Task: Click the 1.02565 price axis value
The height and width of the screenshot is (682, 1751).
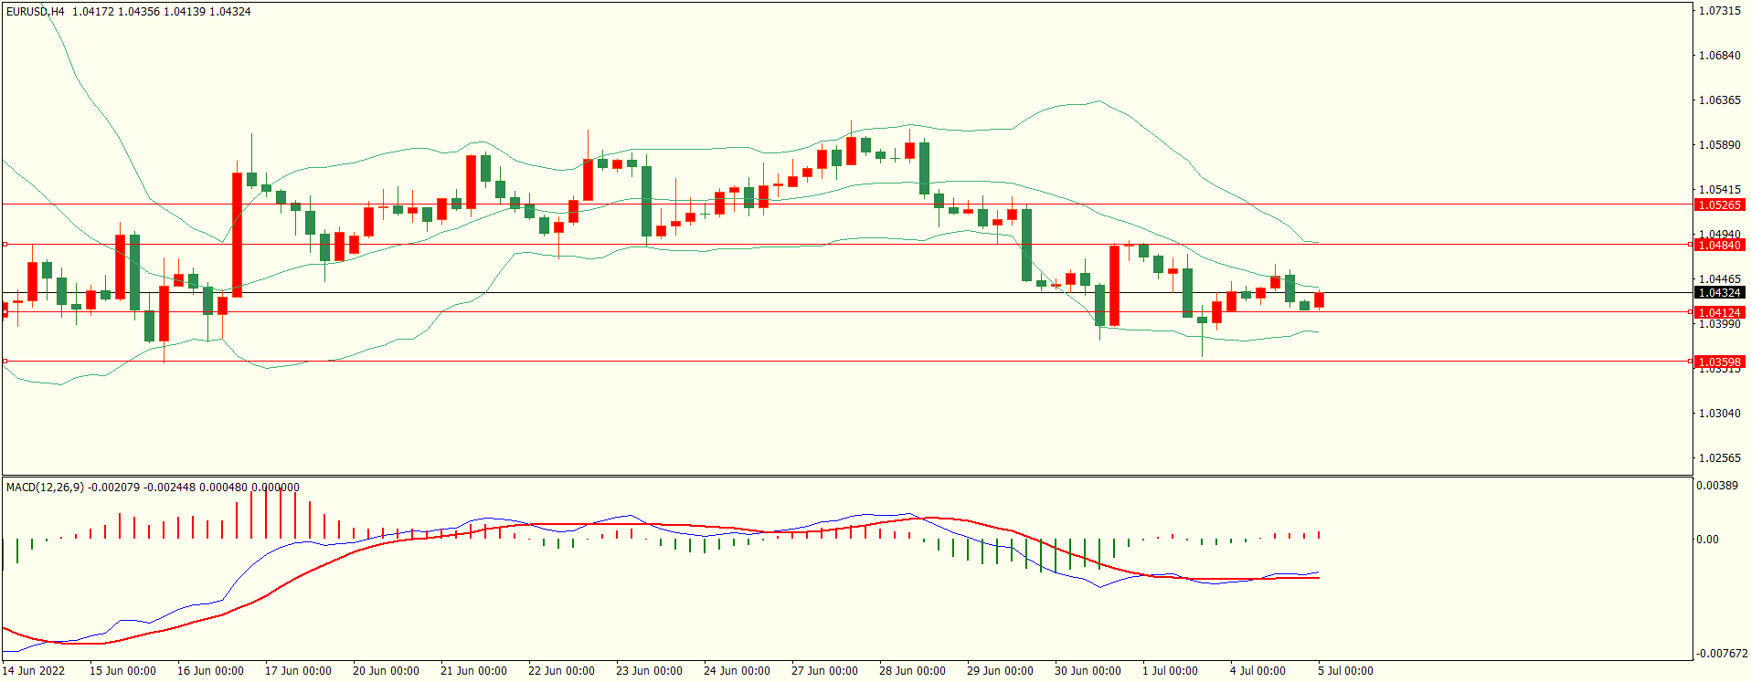Action: point(1719,458)
